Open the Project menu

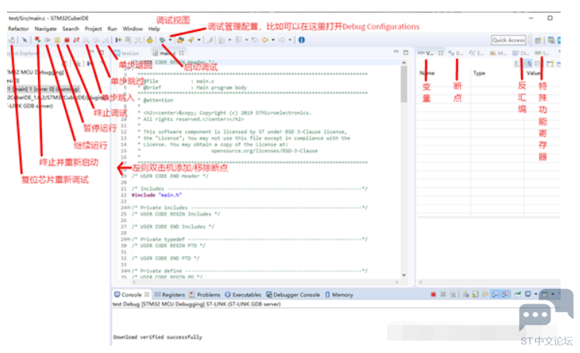(x=93, y=29)
